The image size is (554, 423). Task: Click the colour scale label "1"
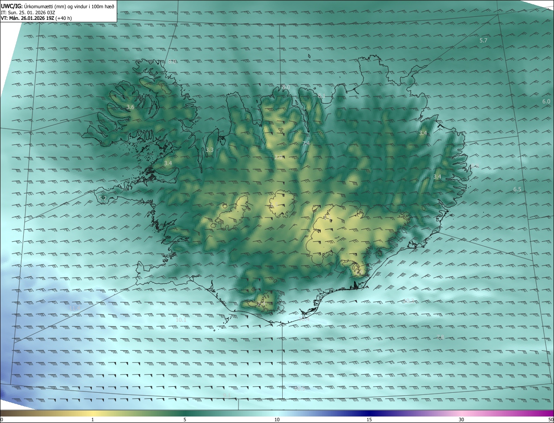pyautogui.click(x=93, y=420)
